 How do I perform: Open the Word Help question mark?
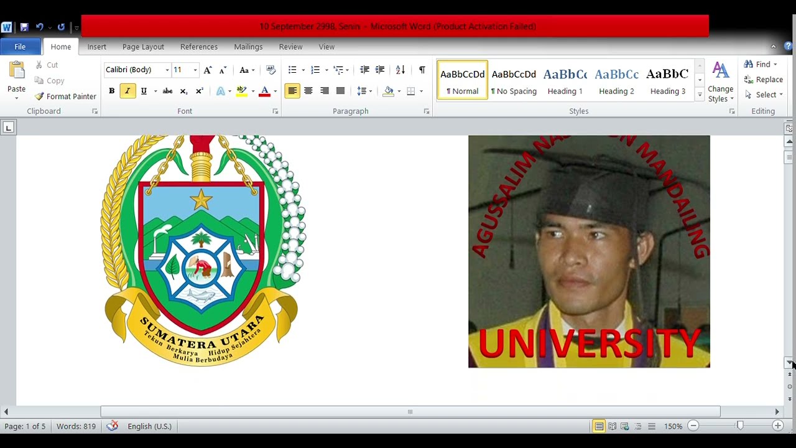click(x=789, y=47)
